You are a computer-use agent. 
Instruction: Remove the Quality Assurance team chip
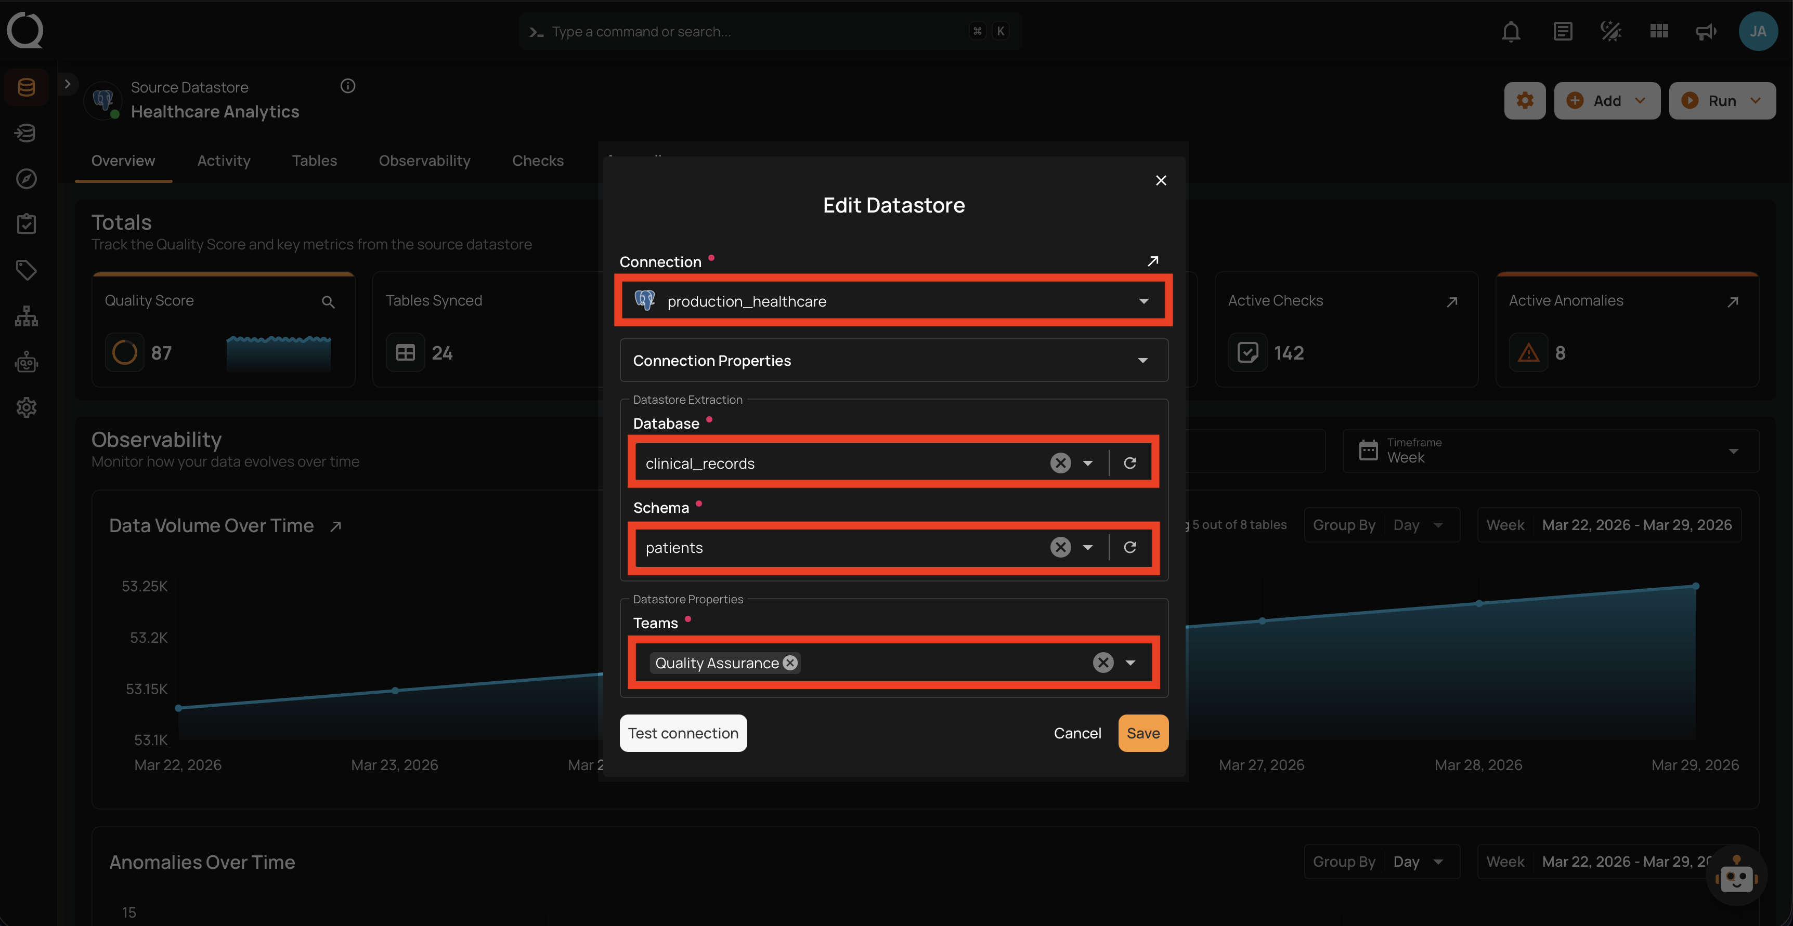(790, 663)
